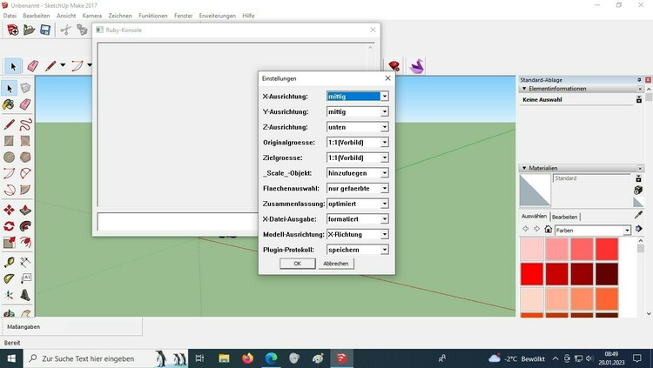Open the Datei menu
The height and width of the screenshot is (368, 653).
10,16
